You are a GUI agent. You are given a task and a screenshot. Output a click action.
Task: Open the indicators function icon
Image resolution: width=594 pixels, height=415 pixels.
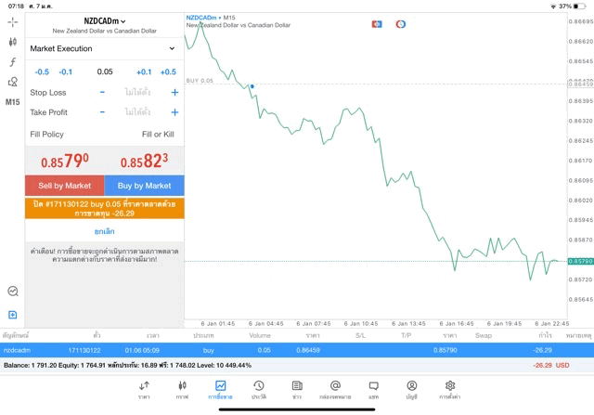pos(12,61)
